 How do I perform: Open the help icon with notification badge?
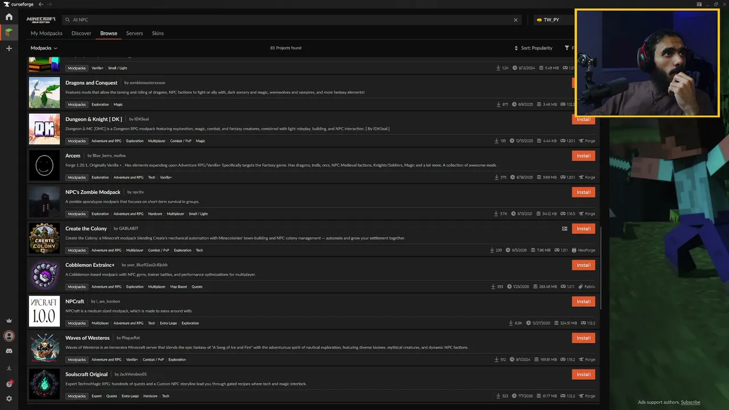pyautogui.click(x=9, y=384)
